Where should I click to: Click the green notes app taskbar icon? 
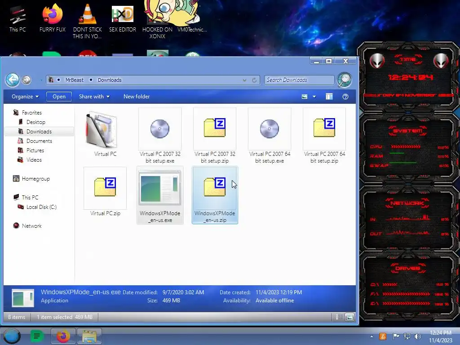tap(37, 336)
